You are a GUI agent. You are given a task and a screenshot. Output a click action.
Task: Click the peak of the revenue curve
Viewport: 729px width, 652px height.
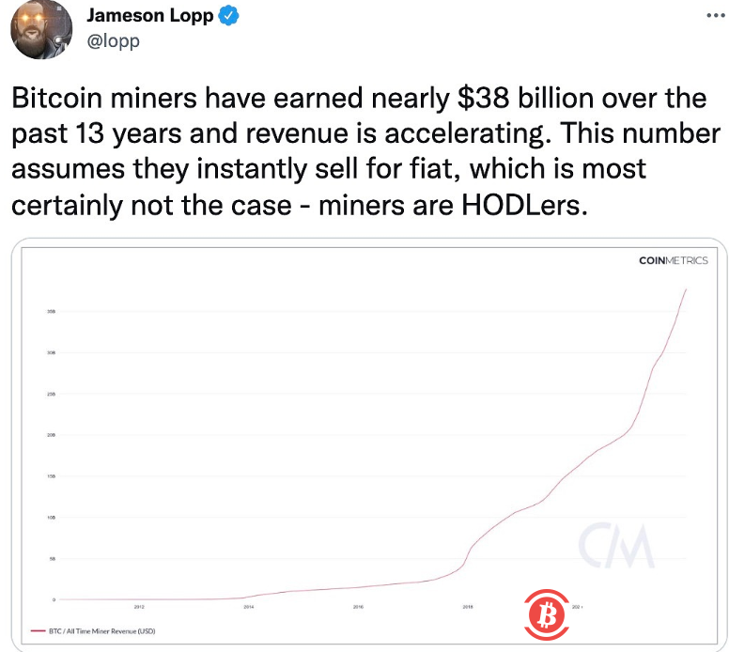tap(687, 289)
